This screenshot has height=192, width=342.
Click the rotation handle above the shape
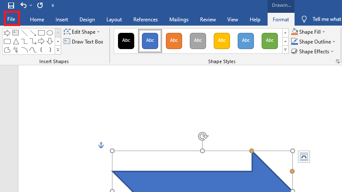203,136
